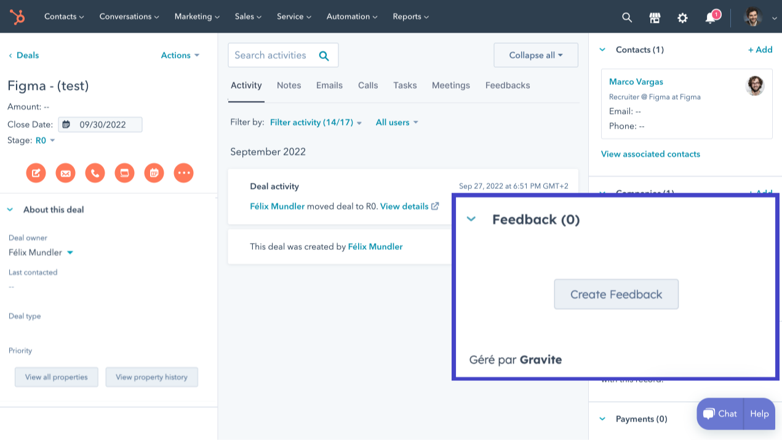
Task: Open the email compose icon for this deal
Action: [65, 173]
